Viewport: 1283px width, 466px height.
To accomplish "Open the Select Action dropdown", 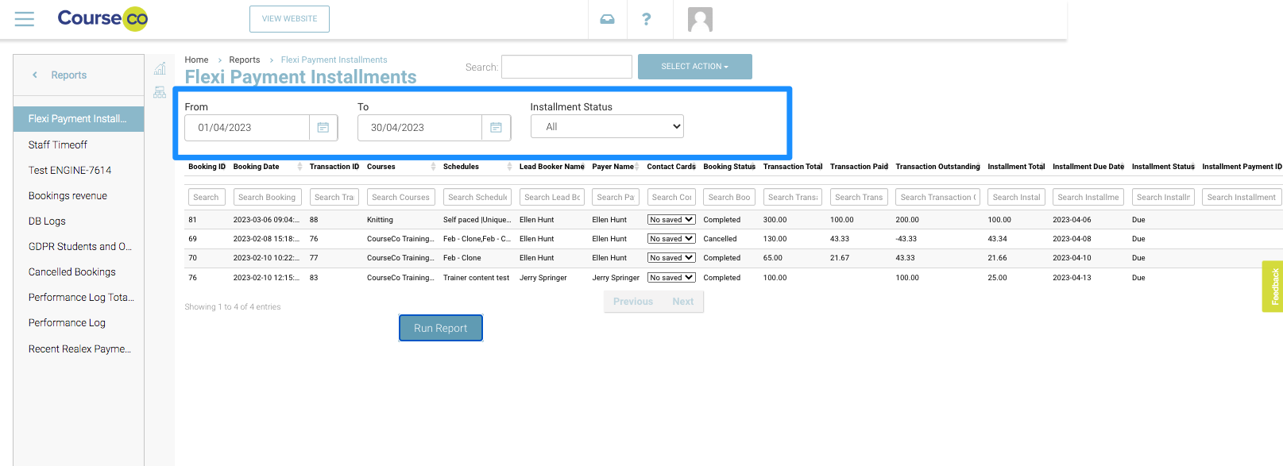I will 694,67.
